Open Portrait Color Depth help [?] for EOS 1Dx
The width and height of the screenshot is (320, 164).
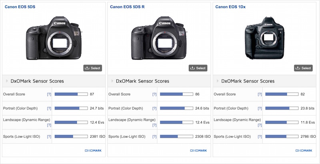[x=260, y=108]
